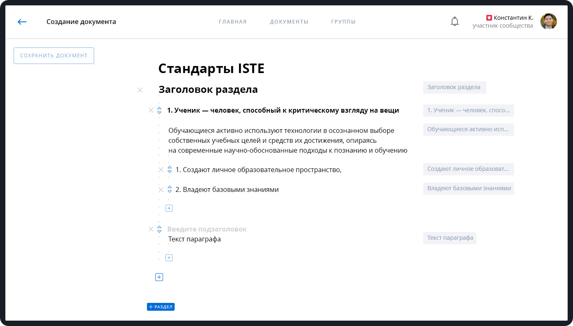Add new subsection with larger plus icon

[x=159, y=277]
